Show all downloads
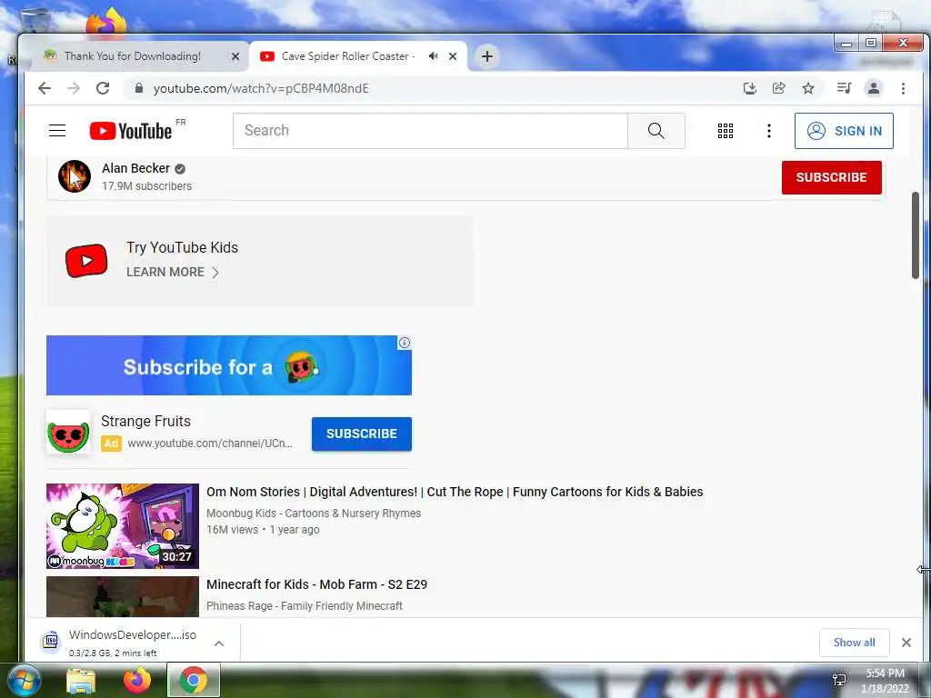931x698 pixels. point(854,643)
